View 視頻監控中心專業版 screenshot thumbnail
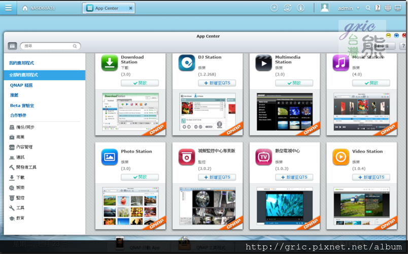 (208, 206)
